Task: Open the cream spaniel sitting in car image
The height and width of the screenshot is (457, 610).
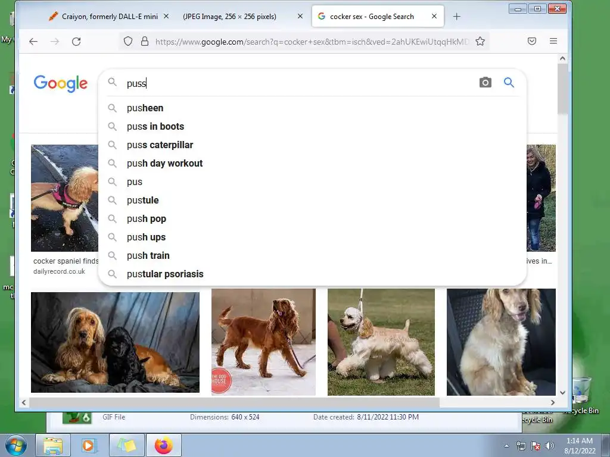Action: [501, 342]
